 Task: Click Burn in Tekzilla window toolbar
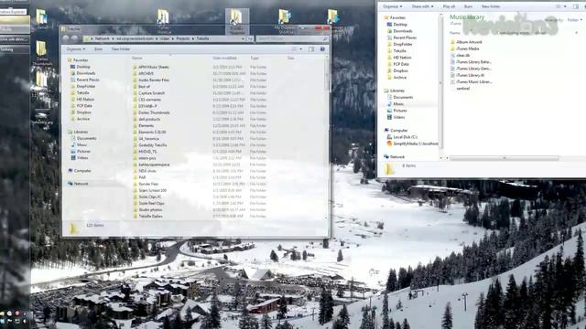click(98, 48)
